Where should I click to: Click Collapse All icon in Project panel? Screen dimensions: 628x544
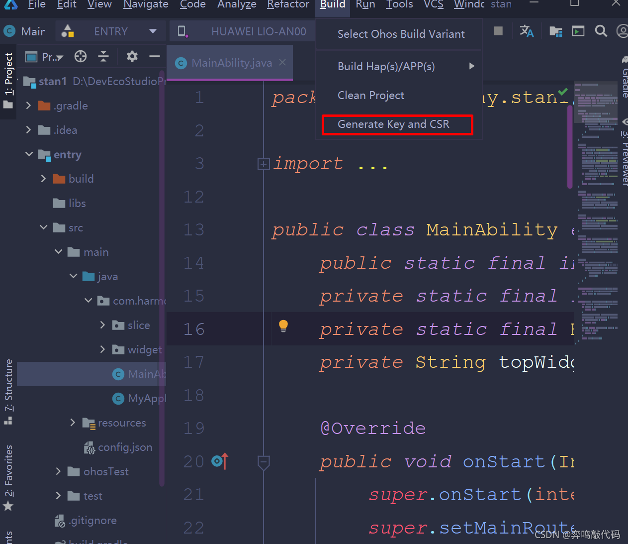tap(103, 56)
